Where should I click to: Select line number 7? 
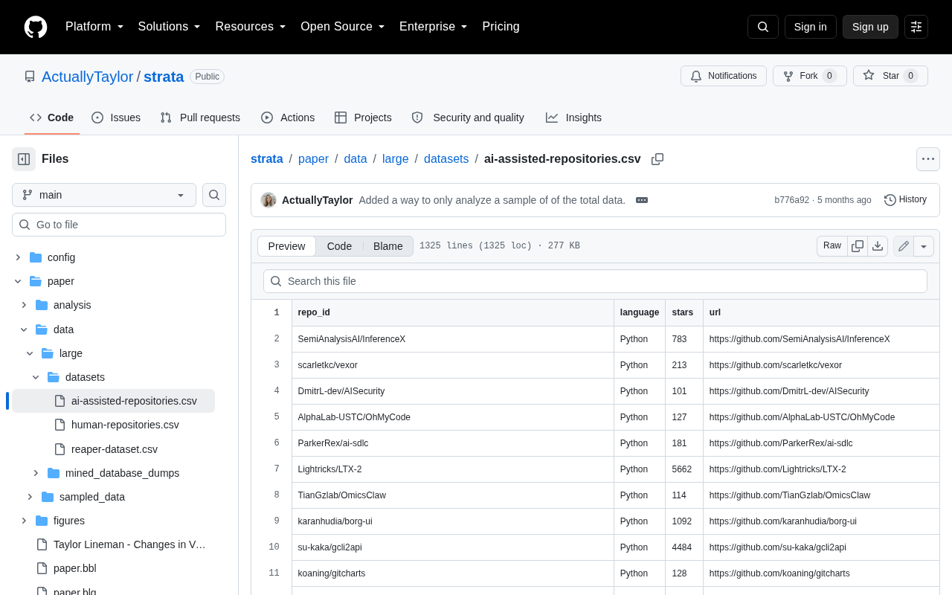277,469
